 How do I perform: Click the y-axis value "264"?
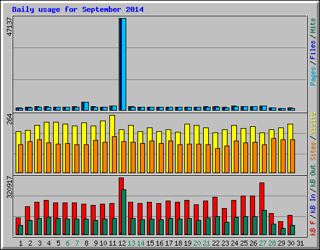pyautogui.click(x=9, y=119)
